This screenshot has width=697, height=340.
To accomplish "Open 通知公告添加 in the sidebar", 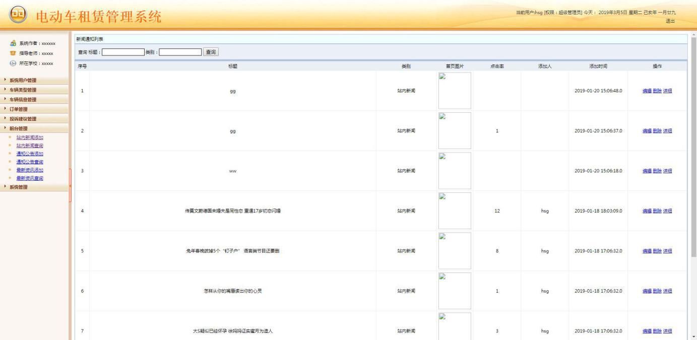I will click(x=30, y=154).
